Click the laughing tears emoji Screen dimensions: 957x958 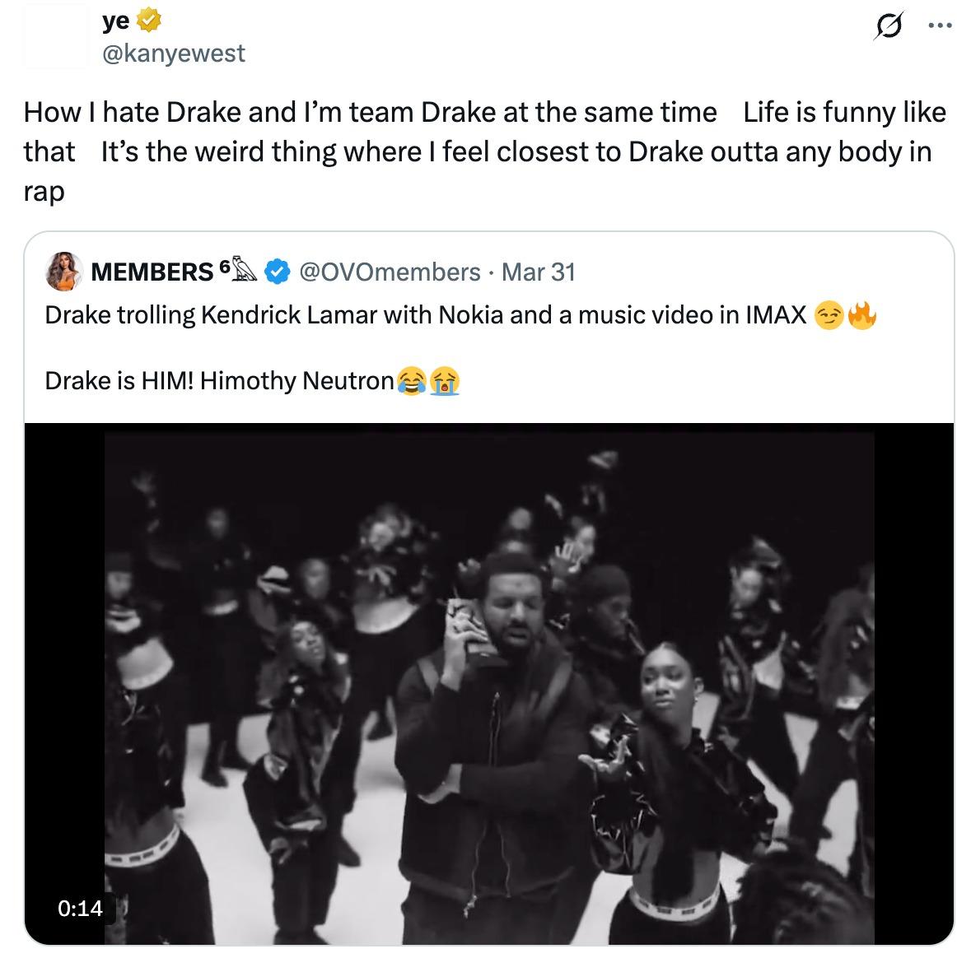412,381
